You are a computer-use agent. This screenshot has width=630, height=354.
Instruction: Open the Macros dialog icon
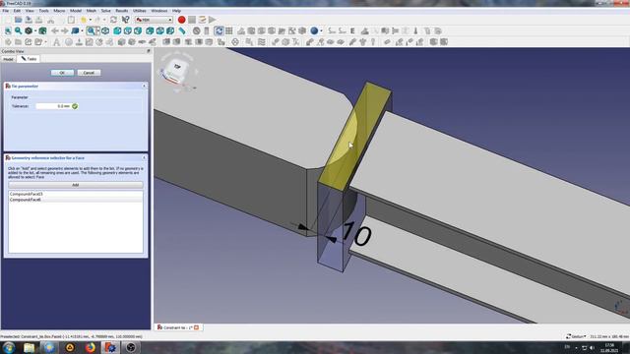click(x=202, y=20)
